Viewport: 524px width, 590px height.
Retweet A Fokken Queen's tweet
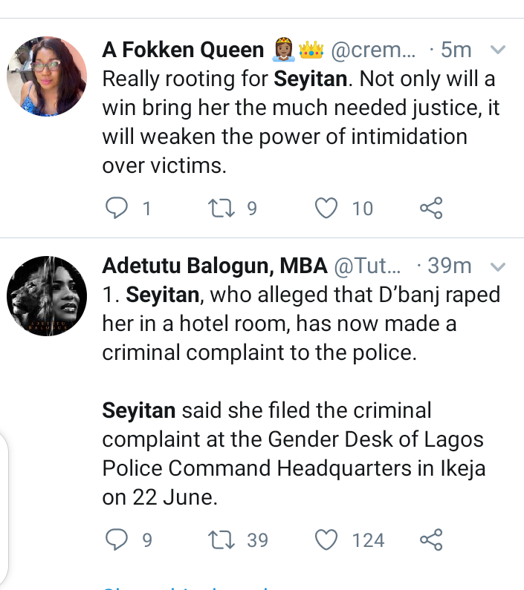click(x=222, y=209)
